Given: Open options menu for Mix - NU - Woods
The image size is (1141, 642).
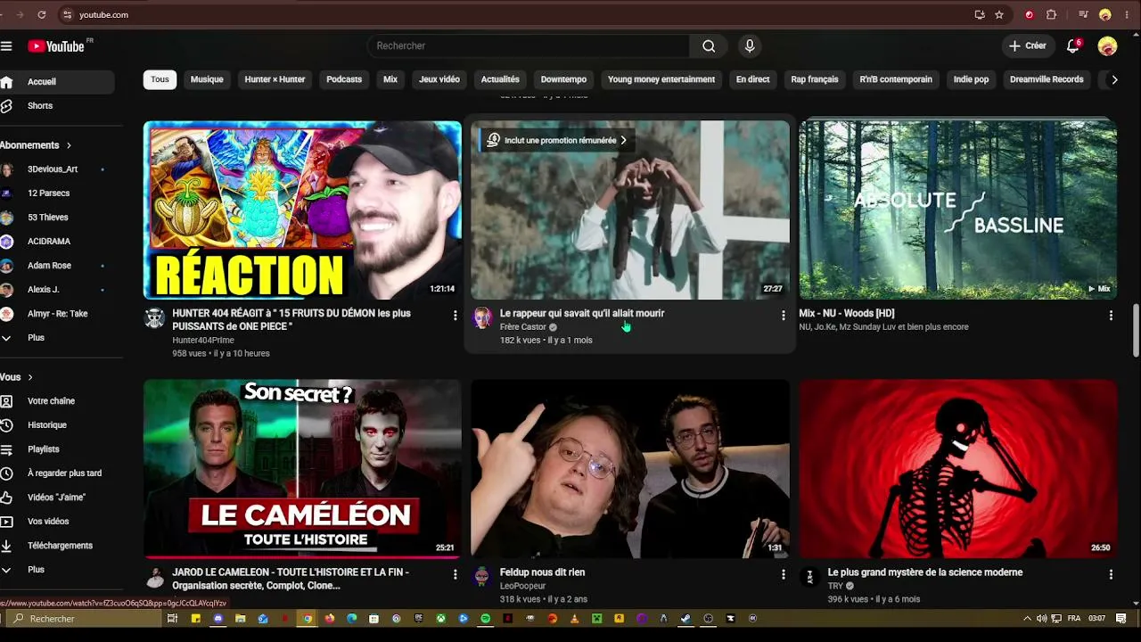Looking at the screenshot, I should click(1111, 316).
